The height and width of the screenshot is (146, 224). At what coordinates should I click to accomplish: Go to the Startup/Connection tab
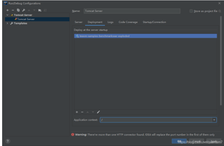[x=154, y=22]
